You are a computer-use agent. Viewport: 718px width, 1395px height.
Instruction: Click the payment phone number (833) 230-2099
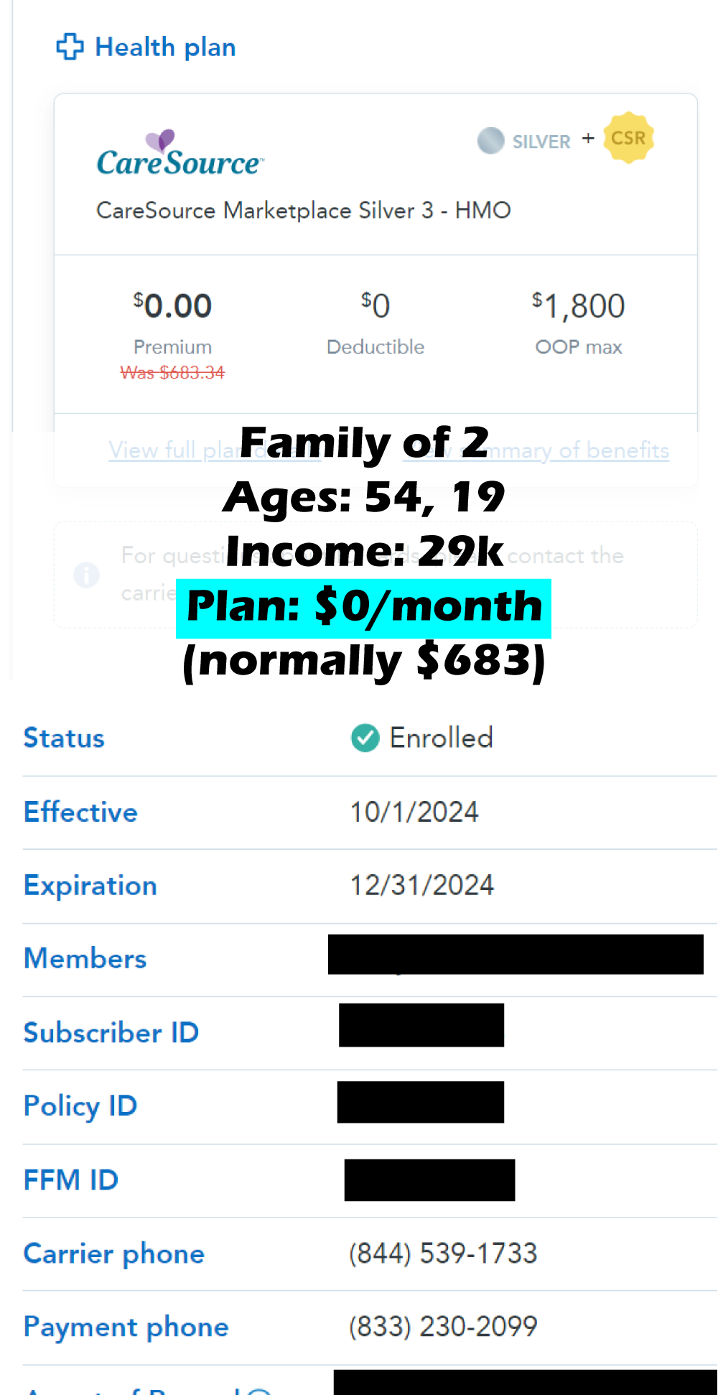coord(443,1327)
